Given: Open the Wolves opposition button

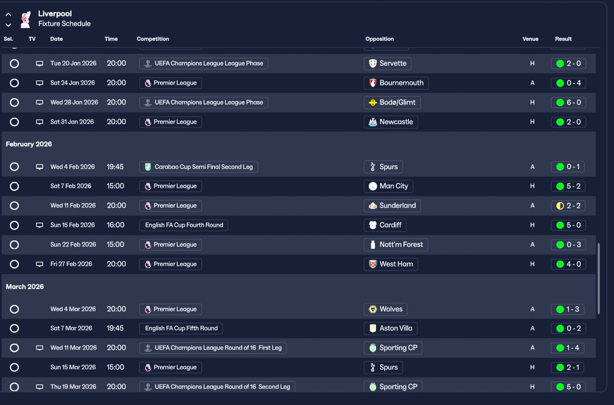Looking at the screenshot, I should (386, 309).
